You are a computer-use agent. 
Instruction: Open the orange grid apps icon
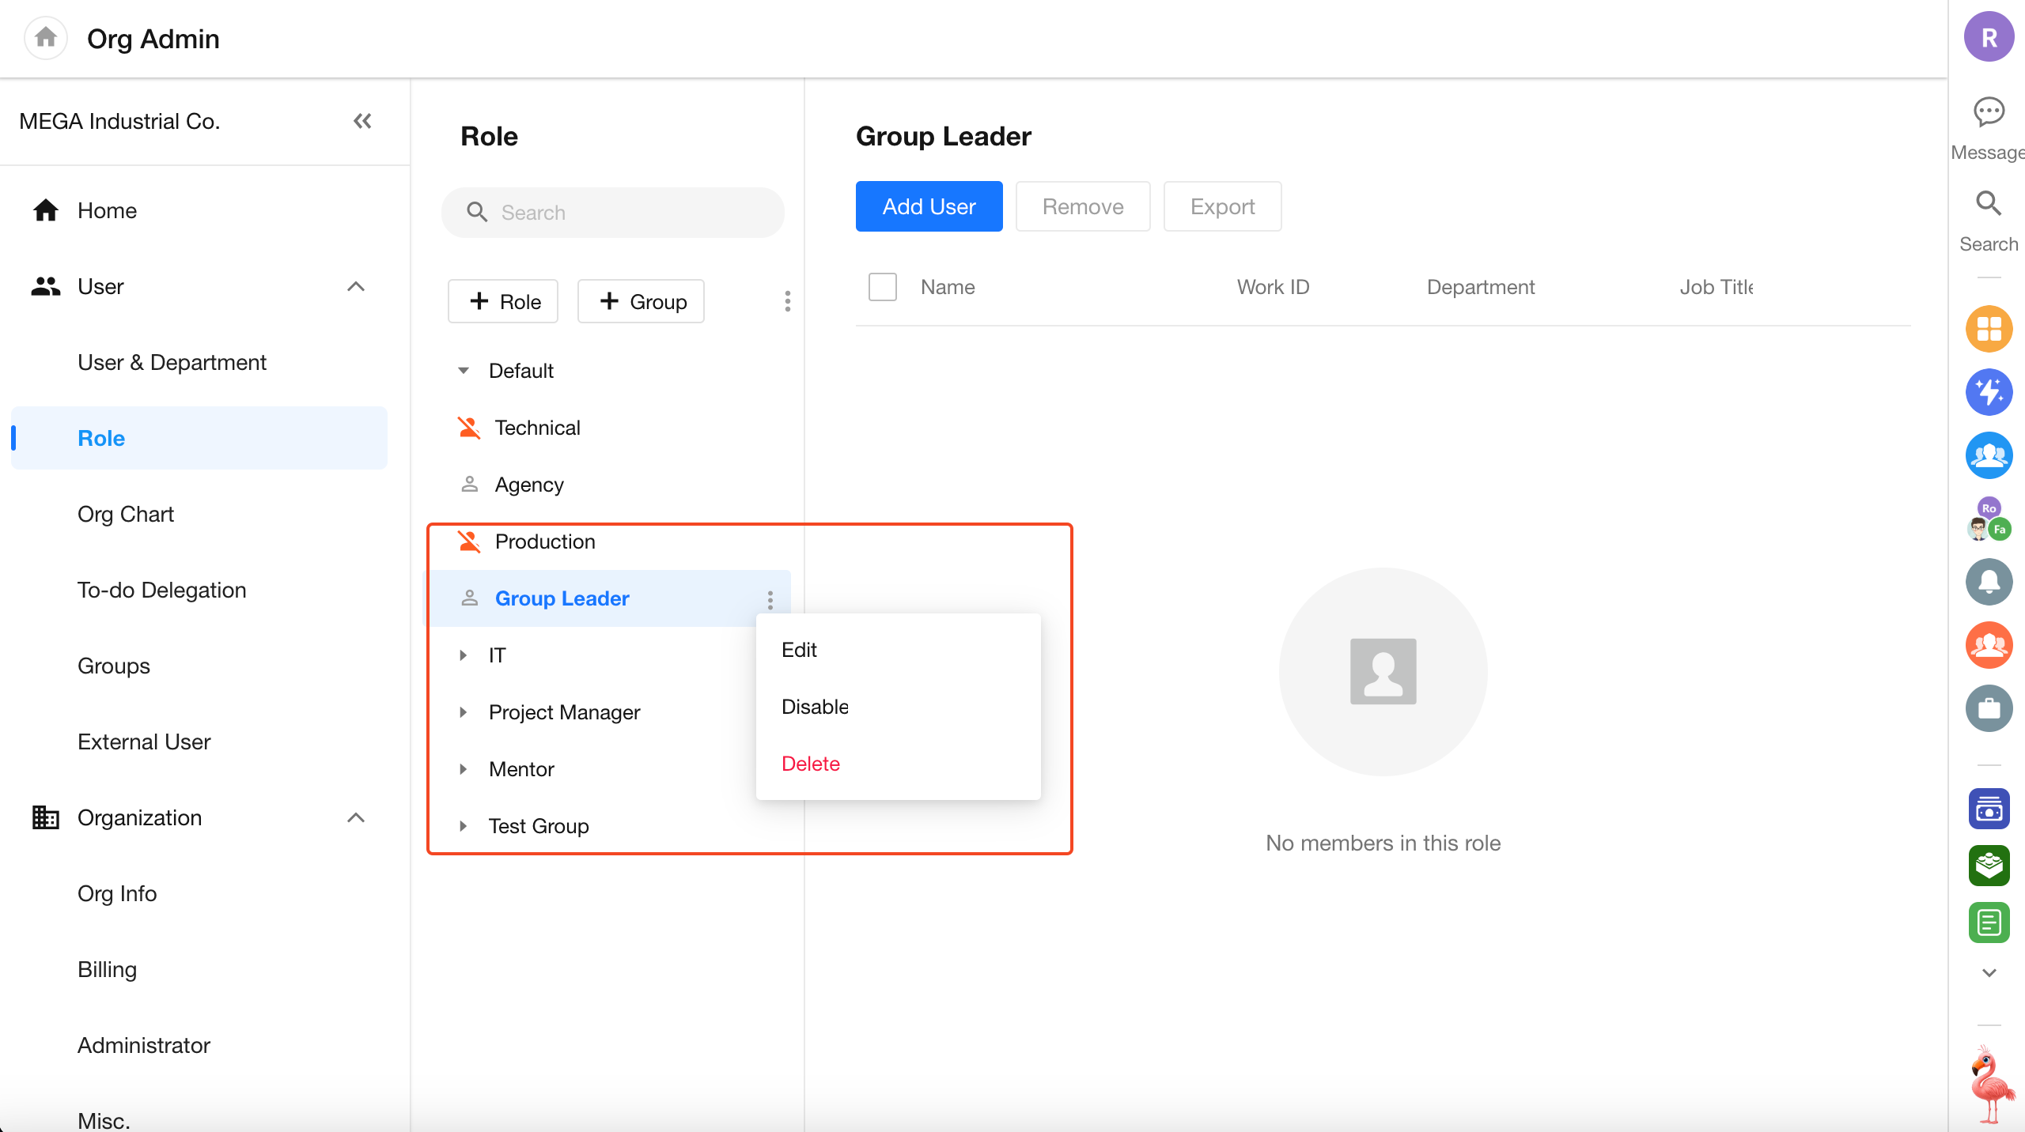click(x=1989, y=329)
